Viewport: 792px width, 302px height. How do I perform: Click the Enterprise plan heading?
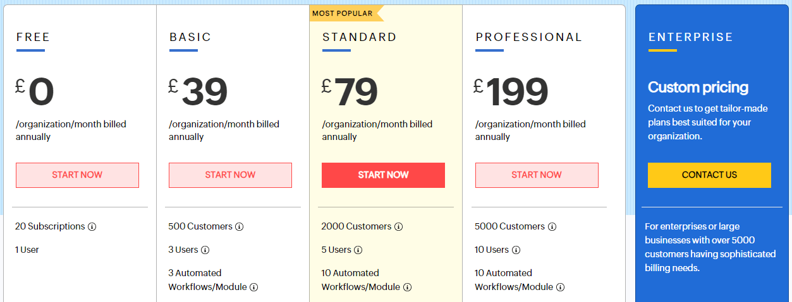coord(691,37)
